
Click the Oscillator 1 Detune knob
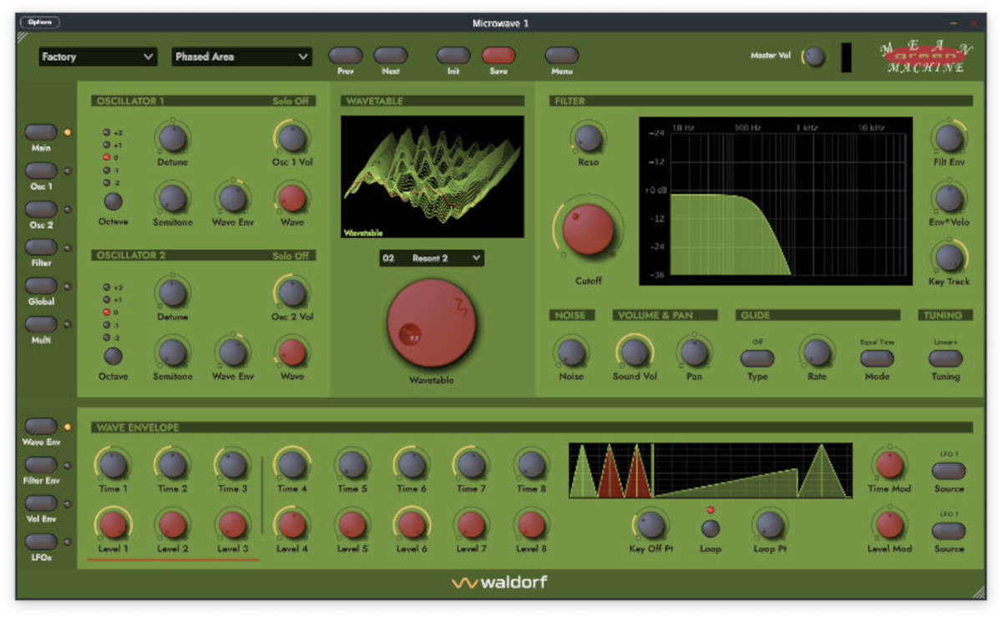(x=172, y=138)
